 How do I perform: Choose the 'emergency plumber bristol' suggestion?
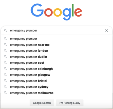click(x=56, y=81)
